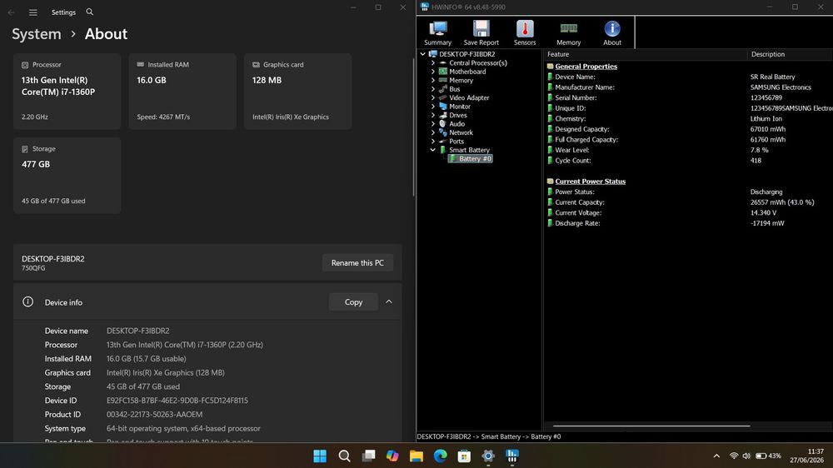This screenshot has height=468, width=833.
Task: Click the Storage card icon in Settings
Action: (25, 149)
